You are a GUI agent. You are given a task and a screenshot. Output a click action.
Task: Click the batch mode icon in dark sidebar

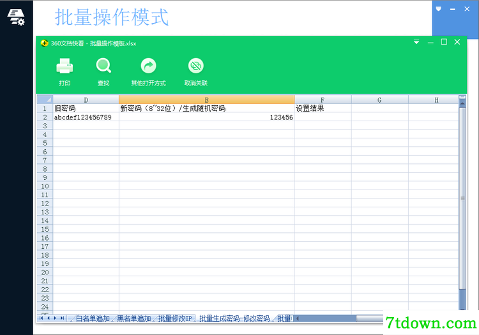(x=16, y=17)
